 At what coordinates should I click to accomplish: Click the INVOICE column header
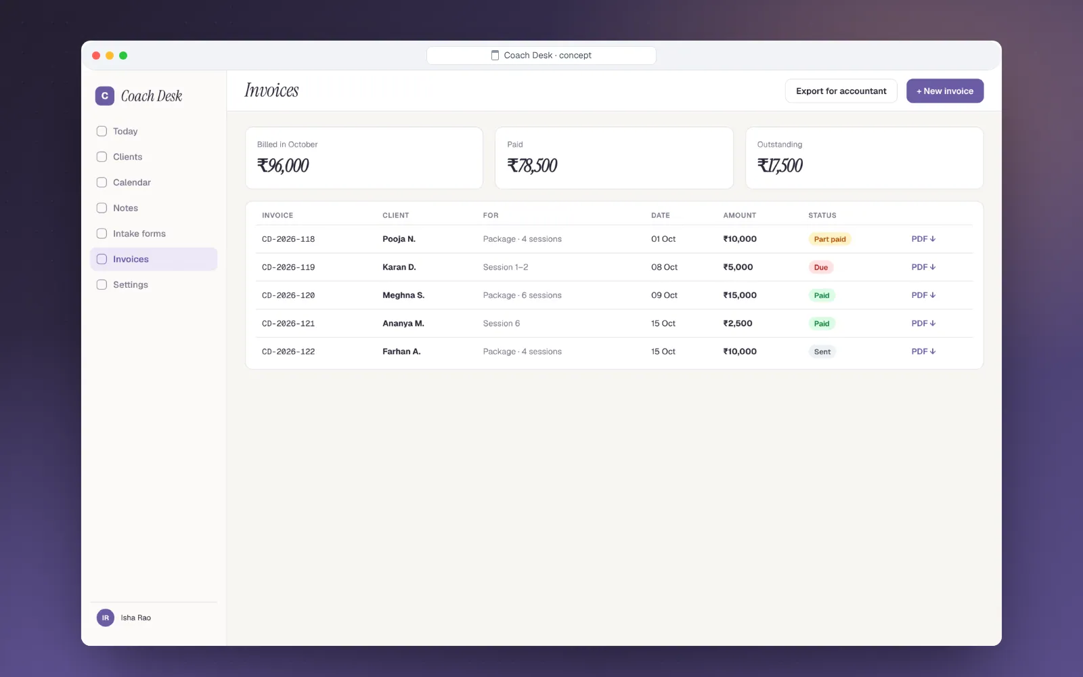(278, 215)
